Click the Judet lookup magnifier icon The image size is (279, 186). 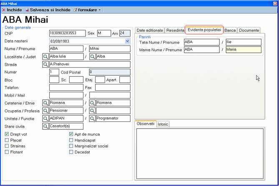[x=93, y=57]
